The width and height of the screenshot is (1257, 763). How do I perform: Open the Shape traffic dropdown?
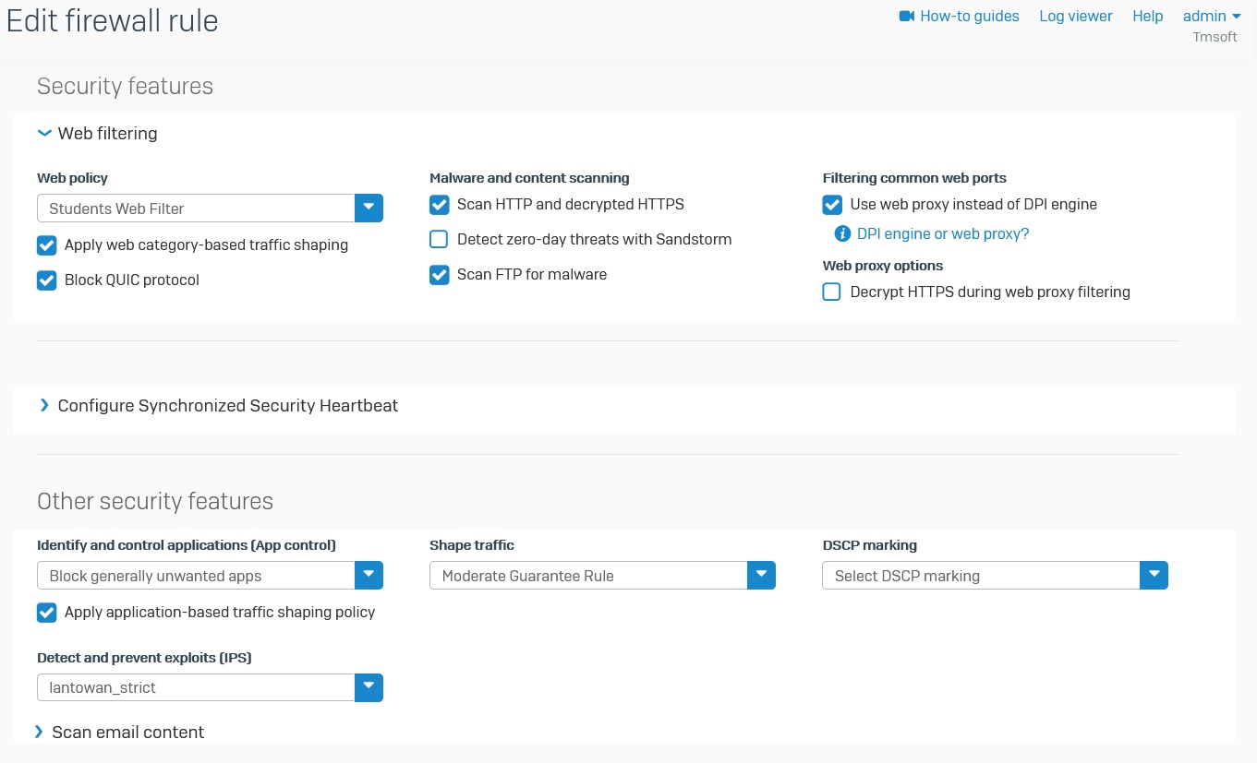pyautogui.click(x=760, y=576)
